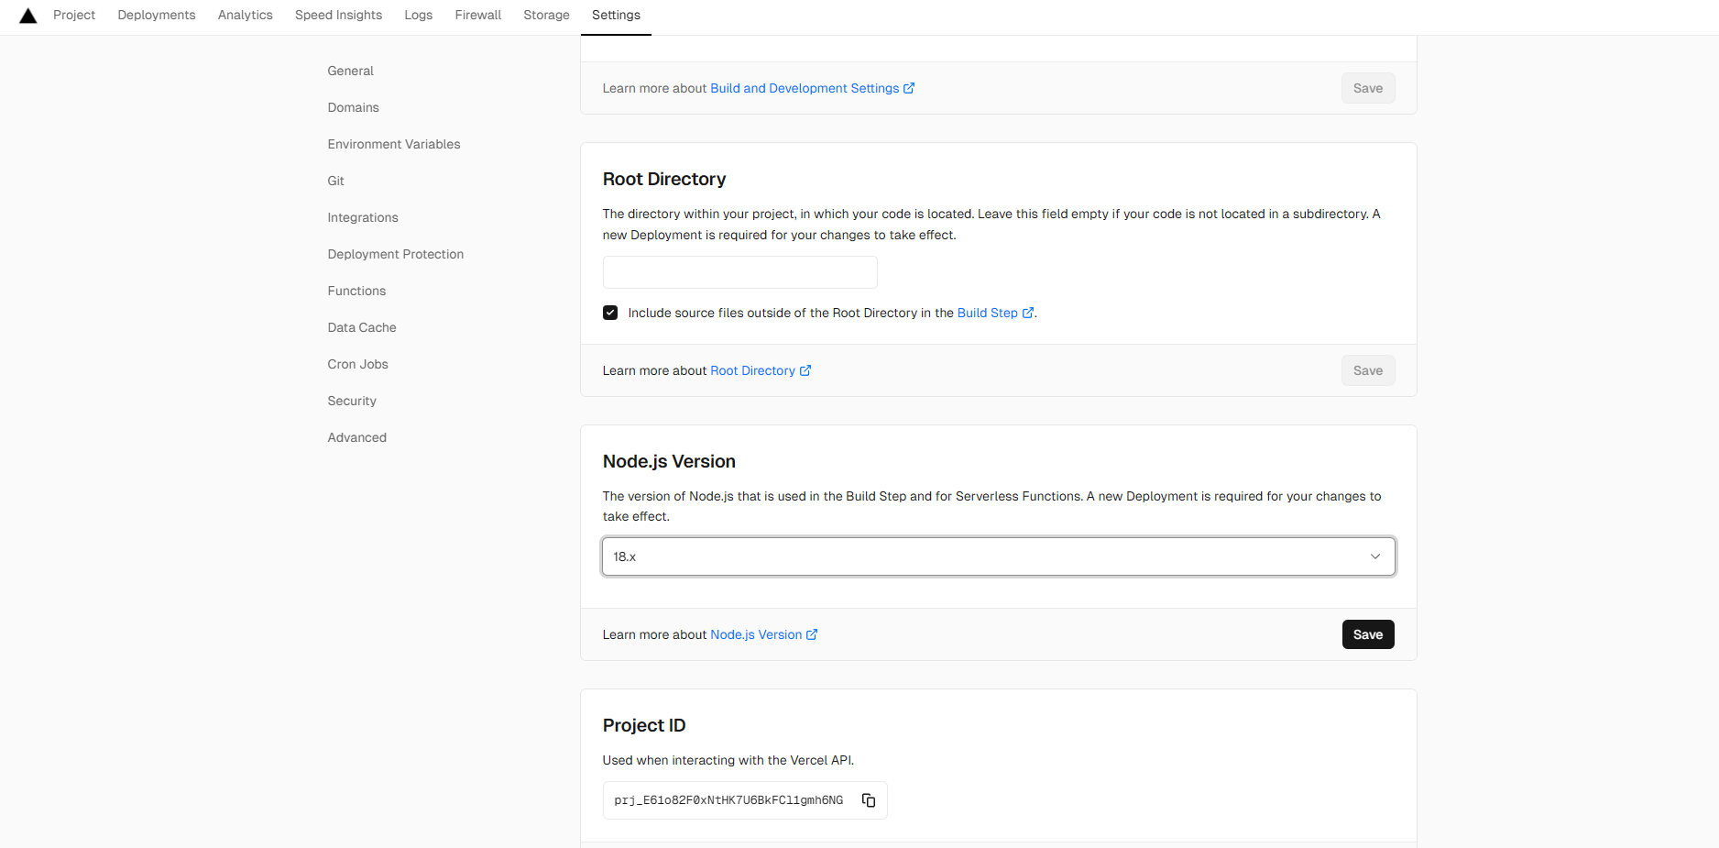The width and height of the screenshot is (1719, 848).
Task: Click 'Used when interacting with the Vercel API' text
Action: coord(728,760)
